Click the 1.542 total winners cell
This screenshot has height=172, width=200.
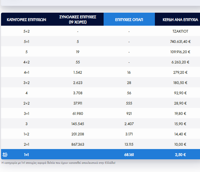78,72
